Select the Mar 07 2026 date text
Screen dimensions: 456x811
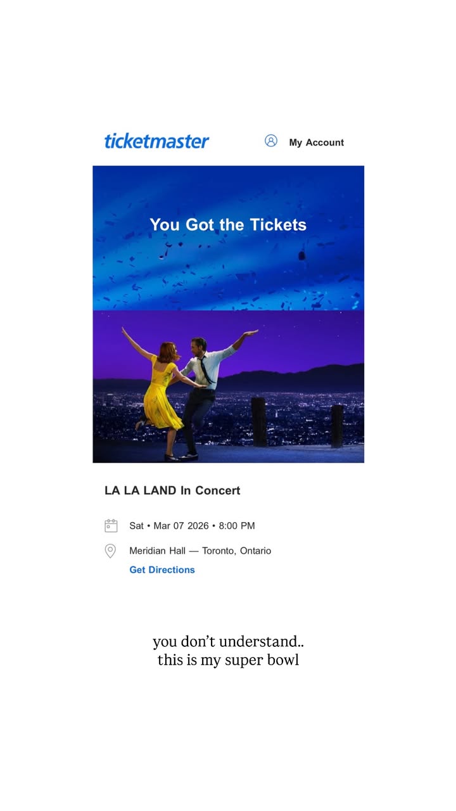click(181, 526)
